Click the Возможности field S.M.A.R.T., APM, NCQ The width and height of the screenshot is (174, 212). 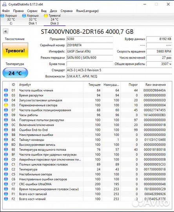(119, 76)
